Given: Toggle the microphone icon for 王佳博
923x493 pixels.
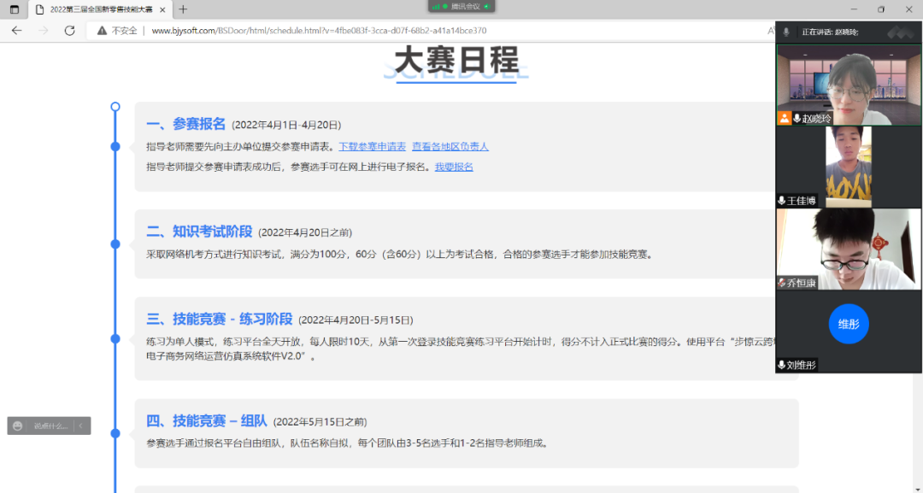Looking at the screenshot, I should pos(782,201).
